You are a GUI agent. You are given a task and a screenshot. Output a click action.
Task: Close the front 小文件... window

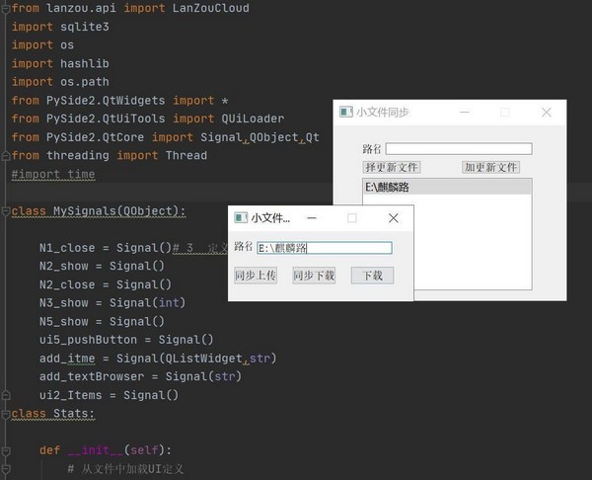click(394, 218)
